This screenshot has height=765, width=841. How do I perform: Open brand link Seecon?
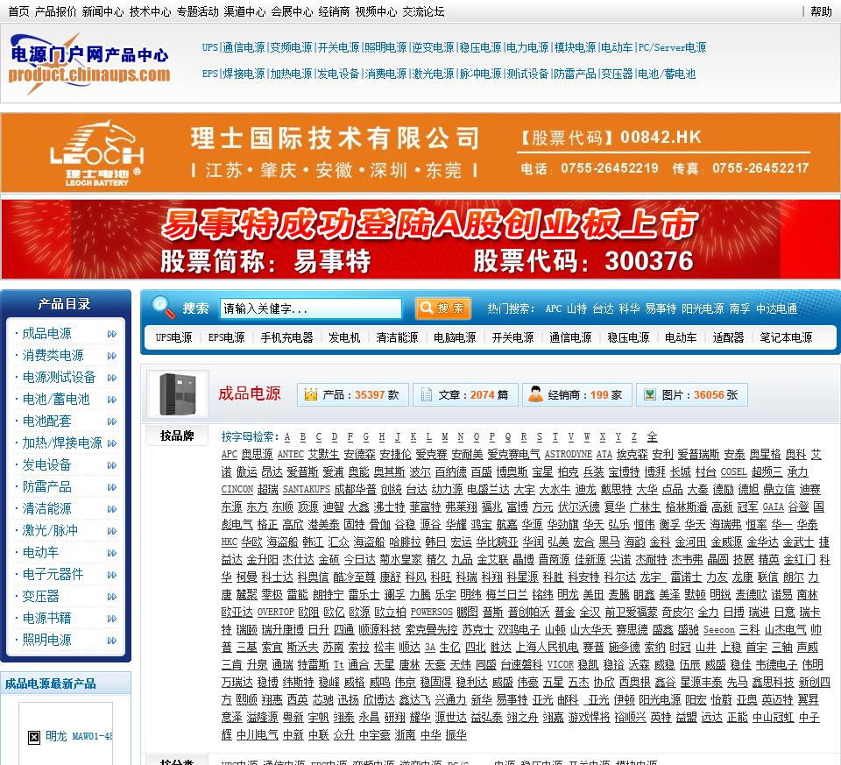click(x=718, y=630)
